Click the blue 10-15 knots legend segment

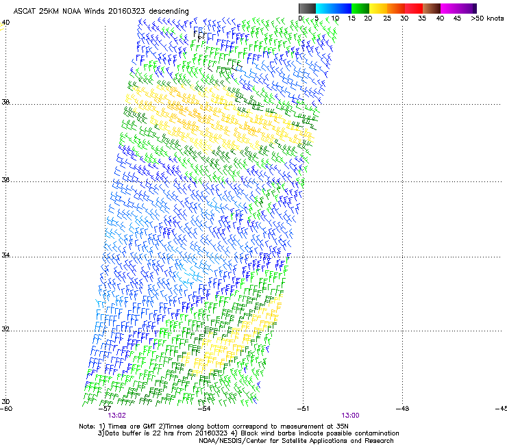tap(343, 8)
